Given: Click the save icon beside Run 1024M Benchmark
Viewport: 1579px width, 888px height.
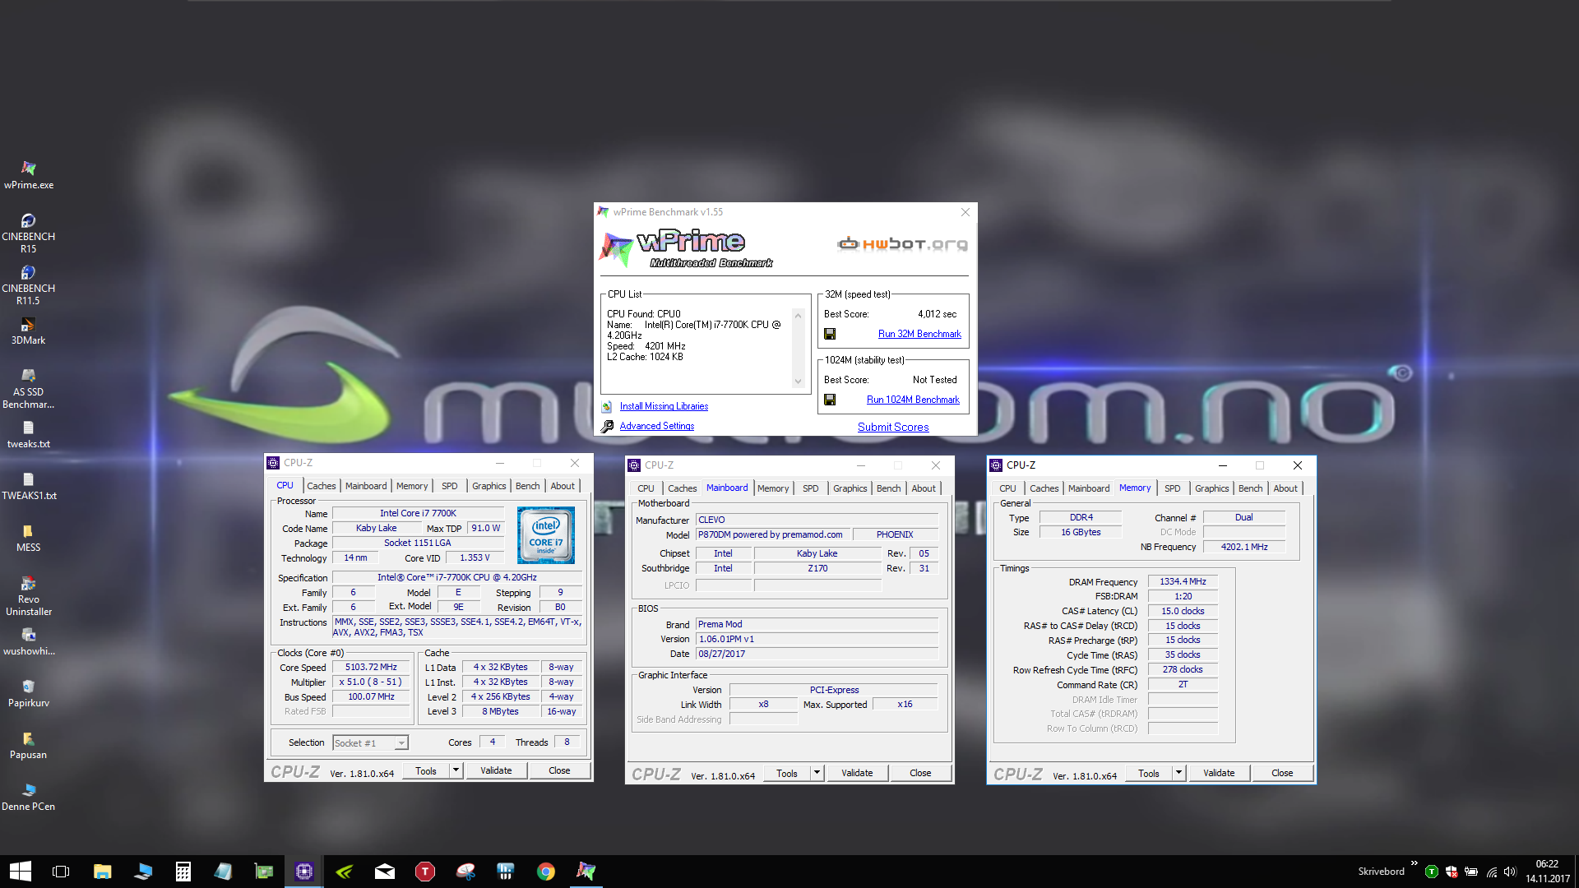Looking at the screenshot, I should 830,400.
